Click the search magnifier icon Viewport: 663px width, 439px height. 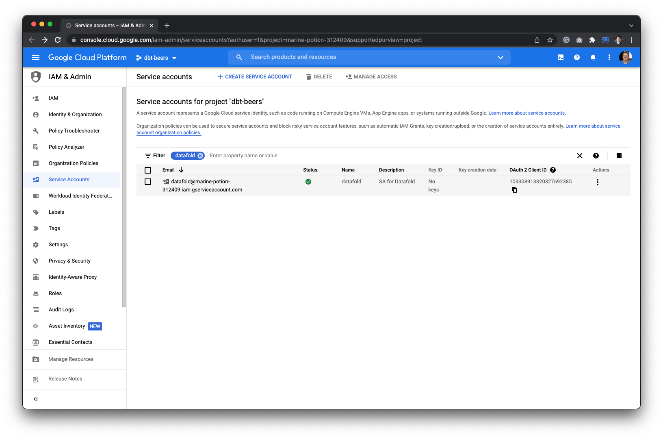239,57
